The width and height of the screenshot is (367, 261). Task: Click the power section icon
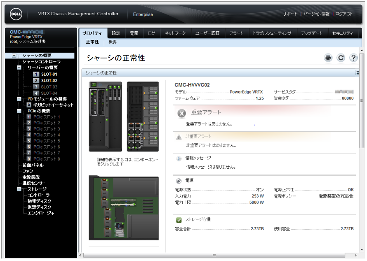[179, 181]
